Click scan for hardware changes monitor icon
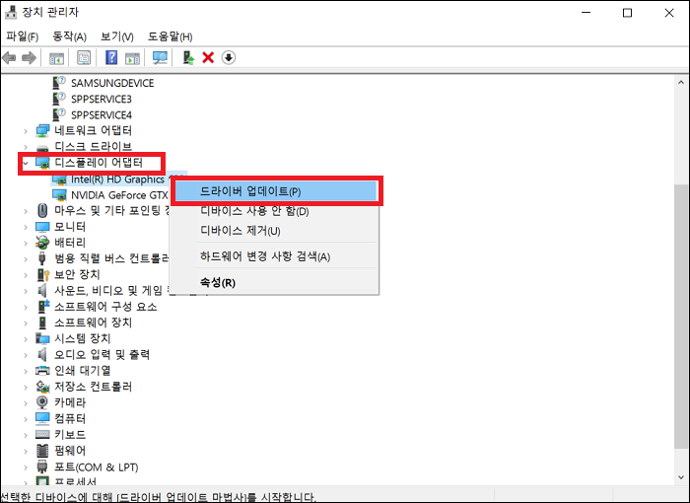The width and height of the screenshot is (690, 503). [x=160, y=58]
